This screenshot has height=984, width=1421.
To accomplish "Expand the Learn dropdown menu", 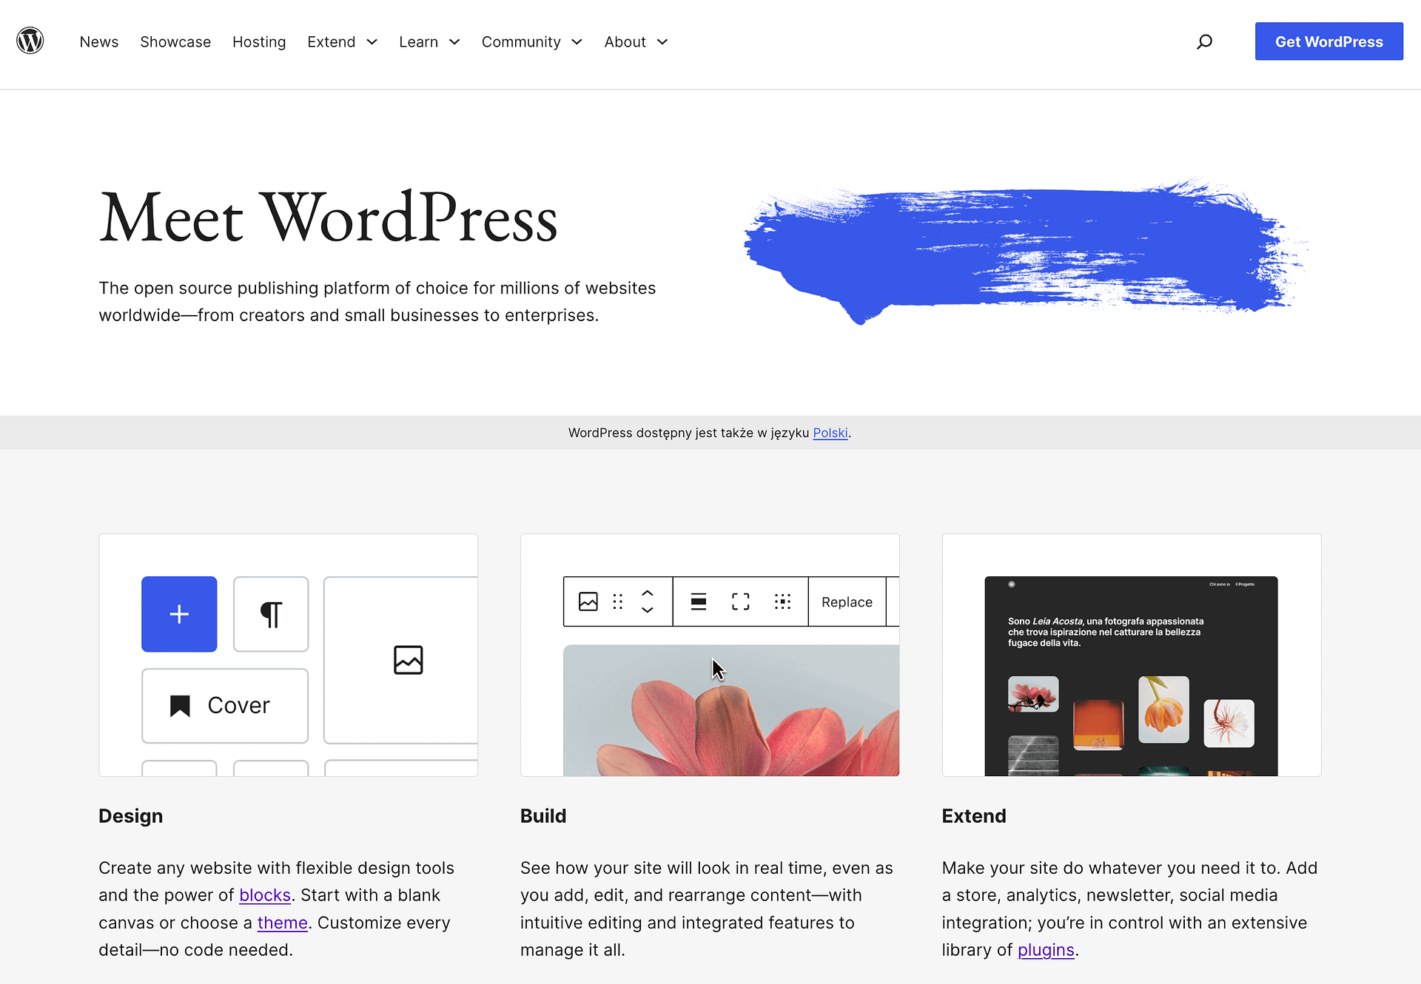I will [x=430, y=41].
